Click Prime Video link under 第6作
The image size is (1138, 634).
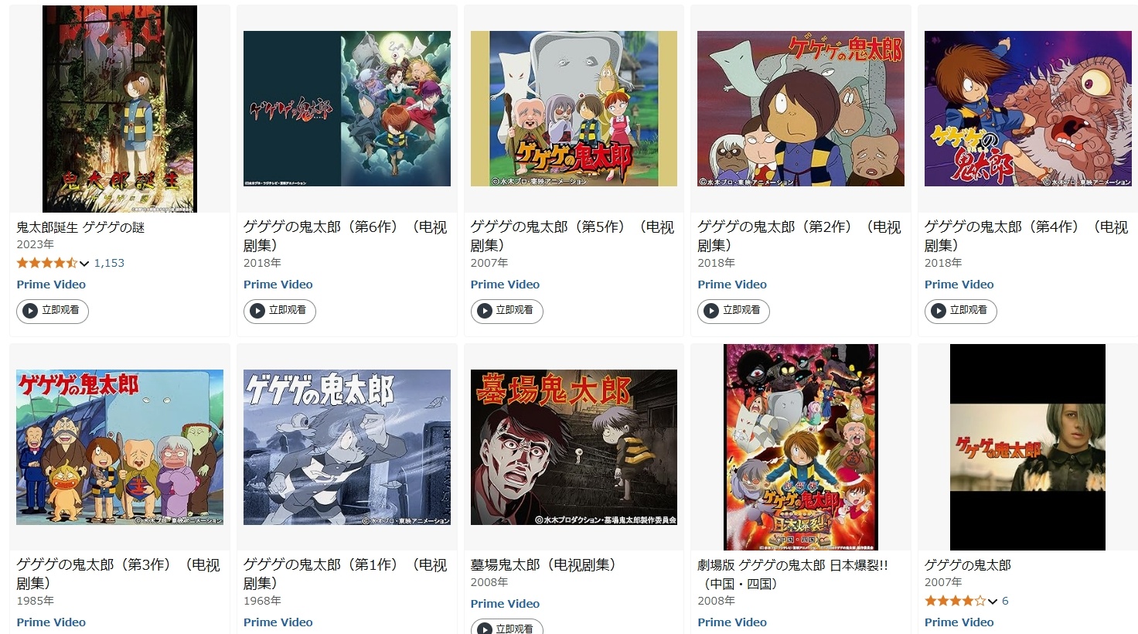pos(278,285)
